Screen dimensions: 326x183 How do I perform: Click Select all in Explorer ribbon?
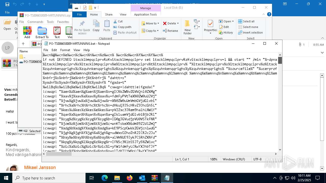pyautogui.click(x=246, y=21)
